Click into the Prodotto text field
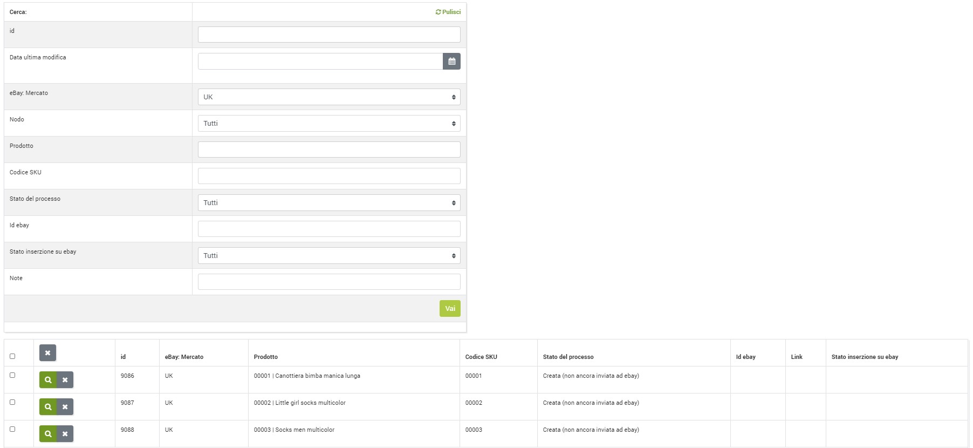 pyautogui.click(x=328, y=150)
